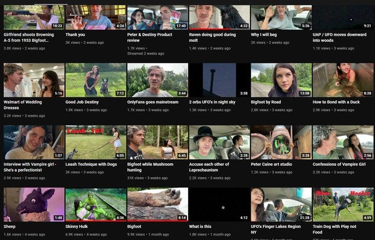Click 'Walmart of Wedding Dresses' title text
Viewport: 375px width, 240px height.
pos(23,105)
